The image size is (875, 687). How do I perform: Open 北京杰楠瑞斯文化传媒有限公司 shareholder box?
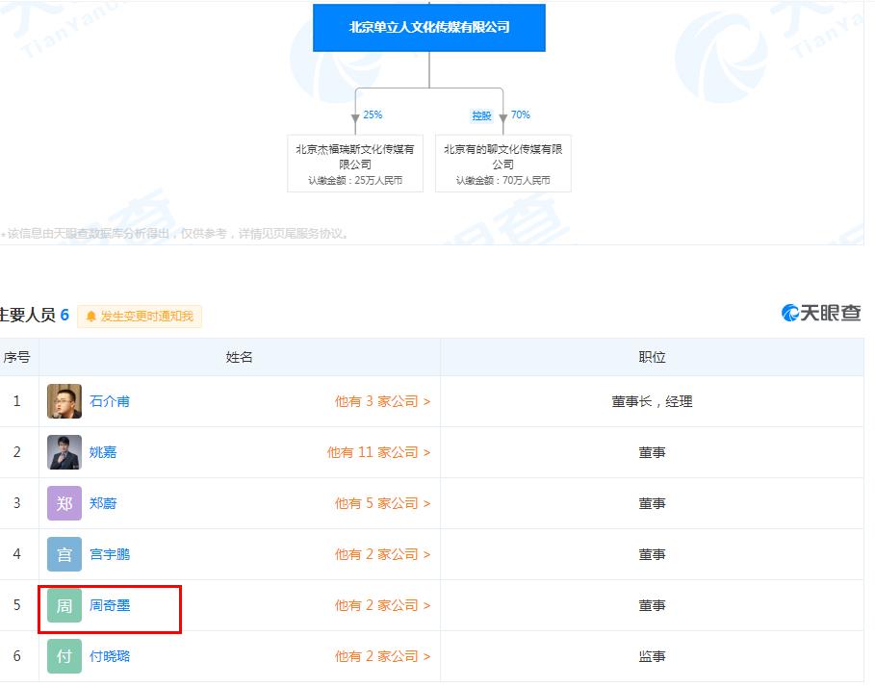(355, 164)
